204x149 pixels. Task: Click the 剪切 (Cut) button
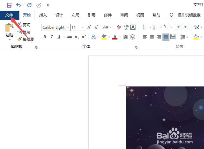(x=24, y=25)
